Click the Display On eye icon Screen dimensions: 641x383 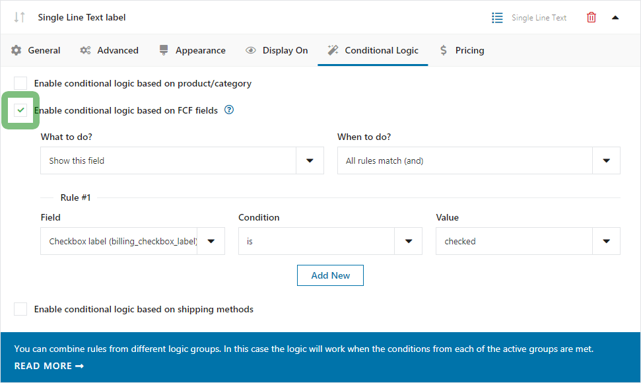click(251, 50)
